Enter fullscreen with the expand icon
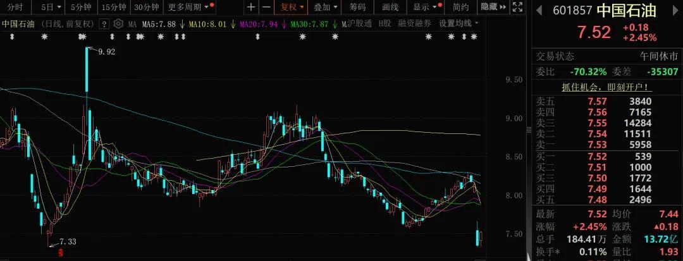Image resolution: width=683 pixels, height=261 pixels. 517,8
